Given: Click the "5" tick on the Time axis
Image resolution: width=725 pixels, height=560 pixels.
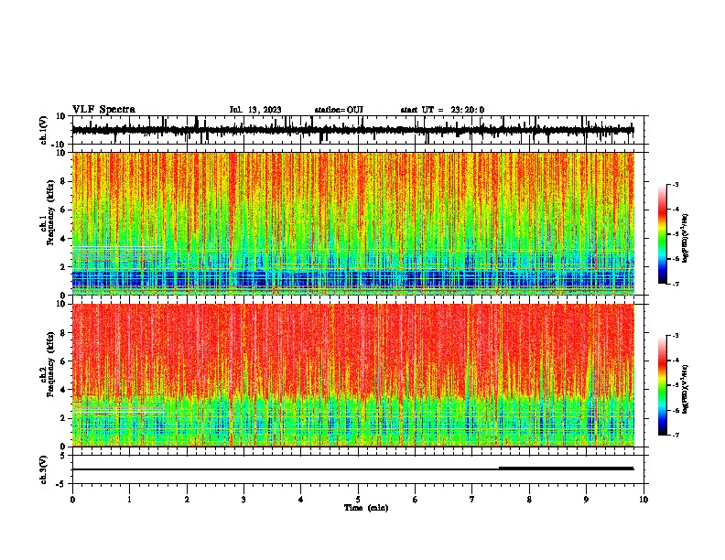Looking at the screenshot, I should (358, 500).
